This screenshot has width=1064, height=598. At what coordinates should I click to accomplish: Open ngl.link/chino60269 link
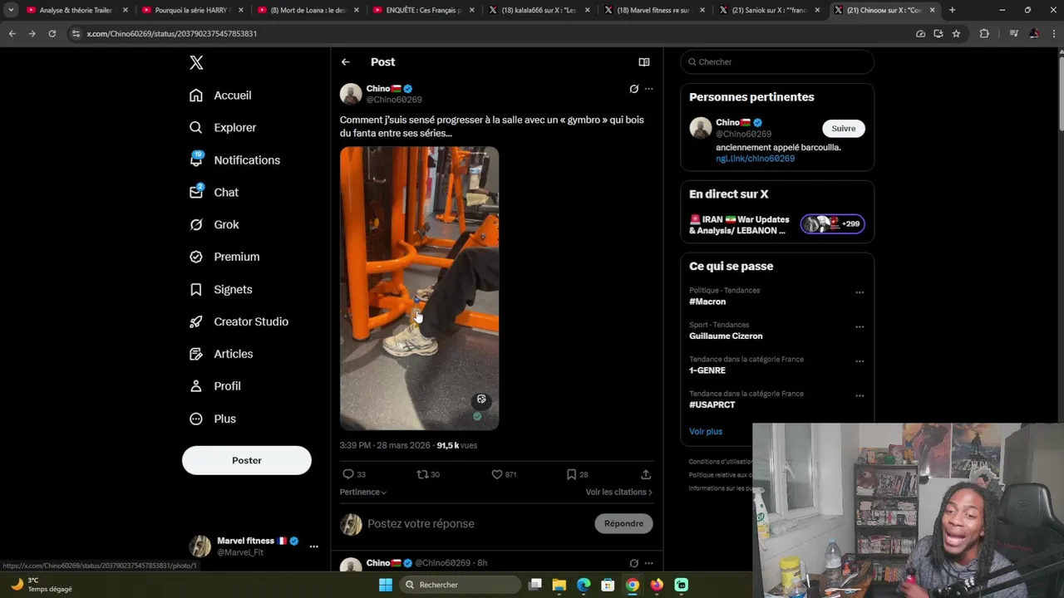(755, 159)
